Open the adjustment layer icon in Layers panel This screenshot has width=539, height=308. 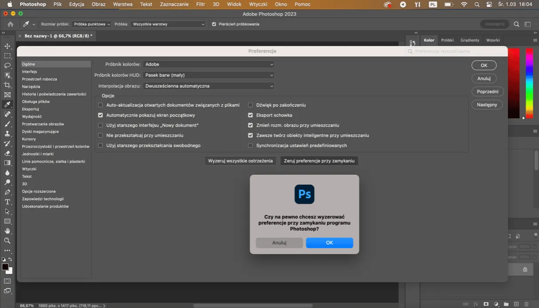(x=496, y=304)
